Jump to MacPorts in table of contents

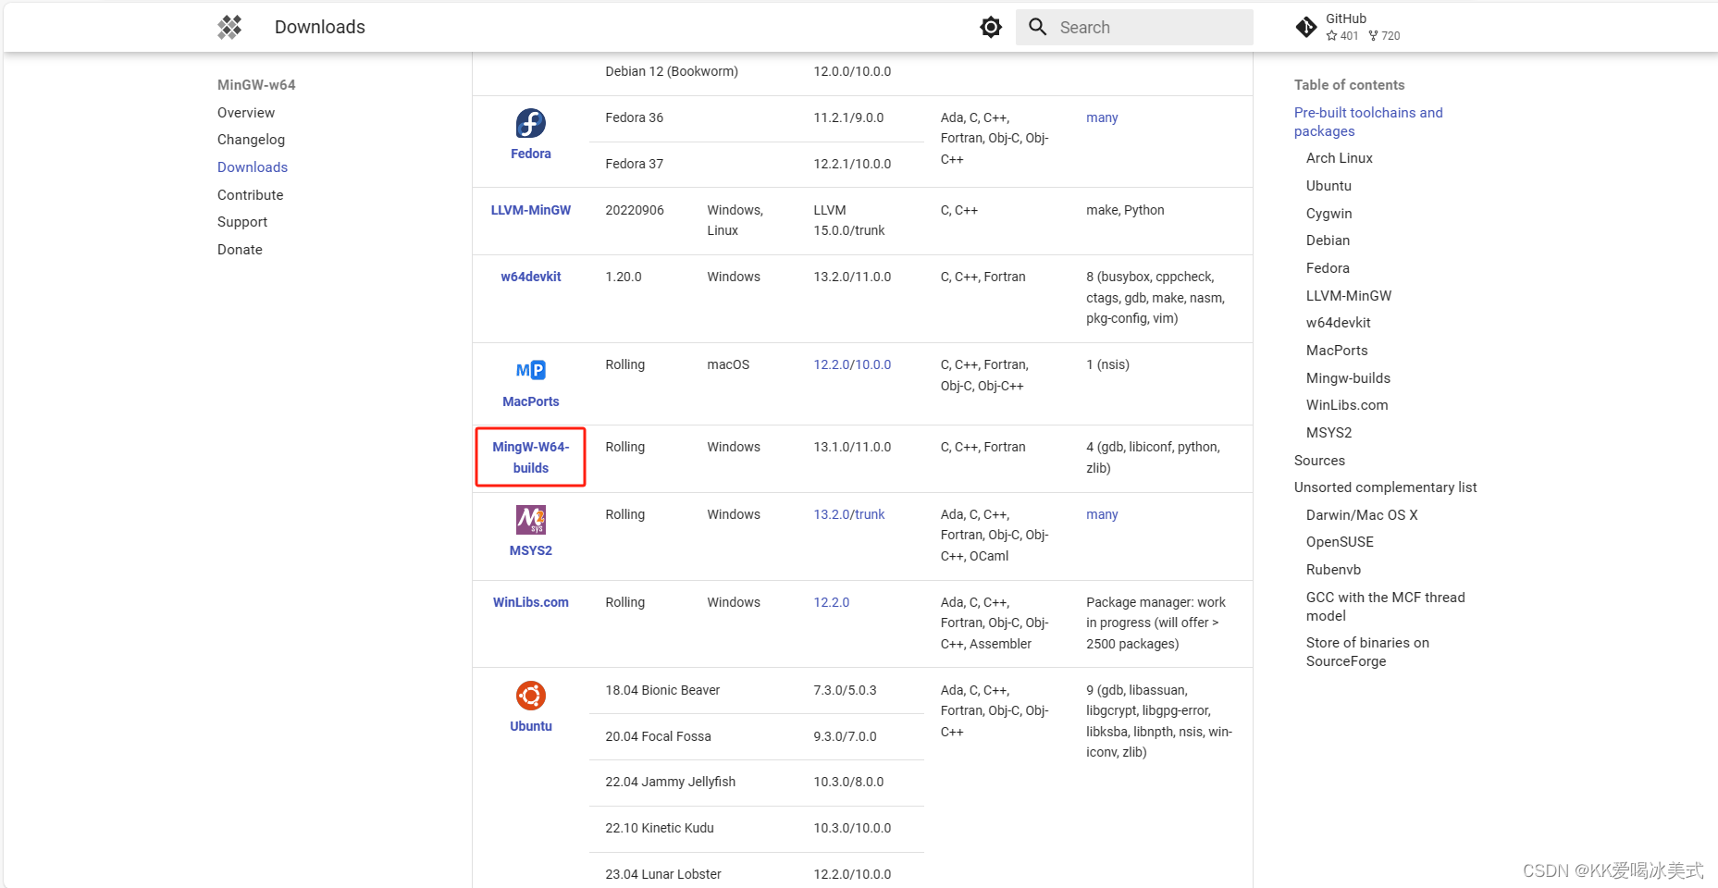[x=1337, y=351]
